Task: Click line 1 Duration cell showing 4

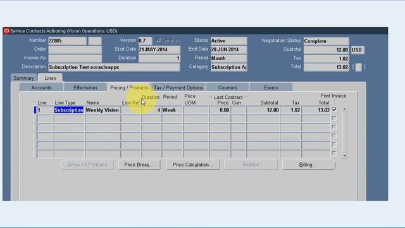Action: (x=151, y=110)
